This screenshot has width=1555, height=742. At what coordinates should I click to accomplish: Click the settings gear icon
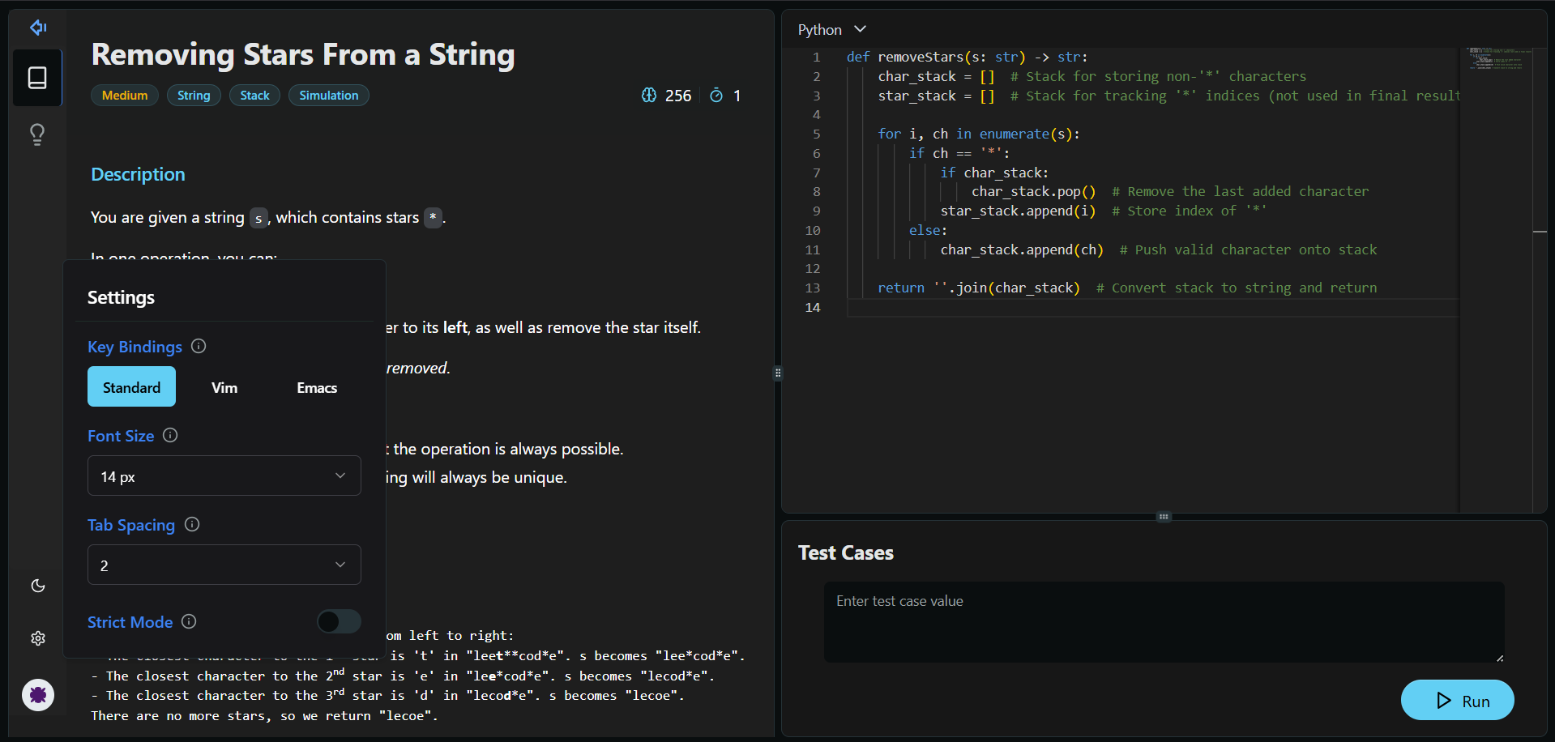[x=38, y=638]
